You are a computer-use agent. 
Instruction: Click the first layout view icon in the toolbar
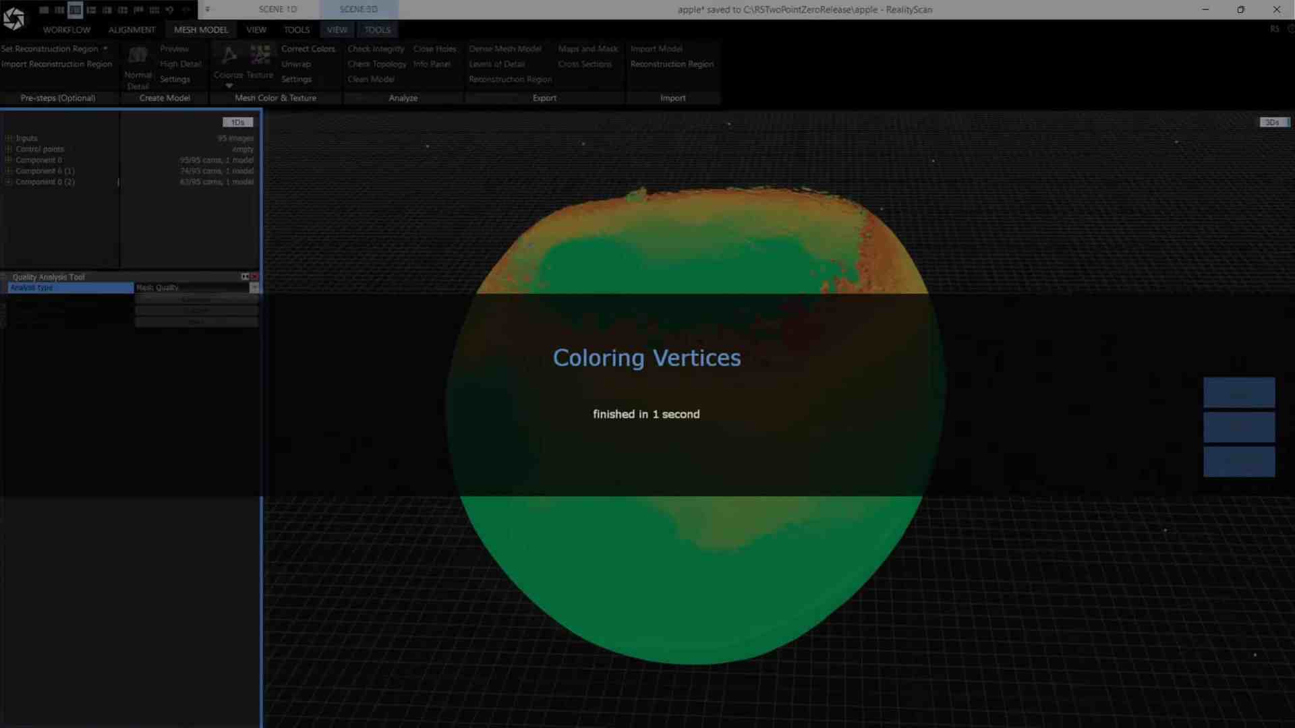tap(43, 10)
